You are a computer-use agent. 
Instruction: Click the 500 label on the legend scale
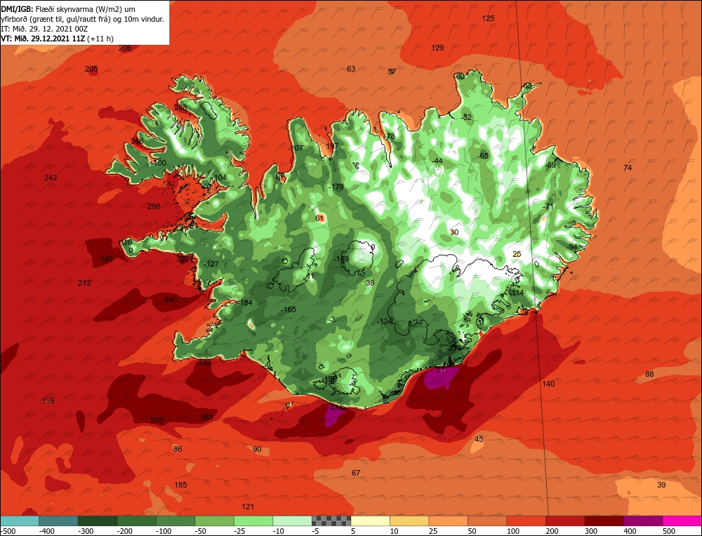click(x=669, y=531)
